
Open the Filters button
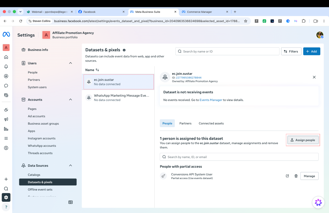pyautogui.click(x=291, y=52)
